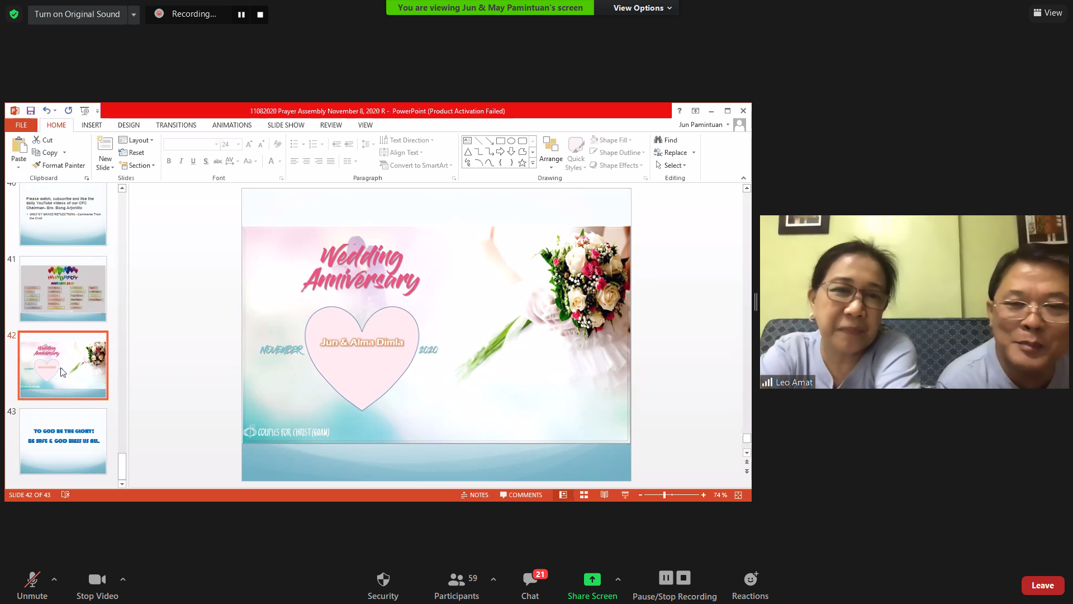Click the Find binoculars command
This screenshot has width=1073, height=604.
click(666, 140)
